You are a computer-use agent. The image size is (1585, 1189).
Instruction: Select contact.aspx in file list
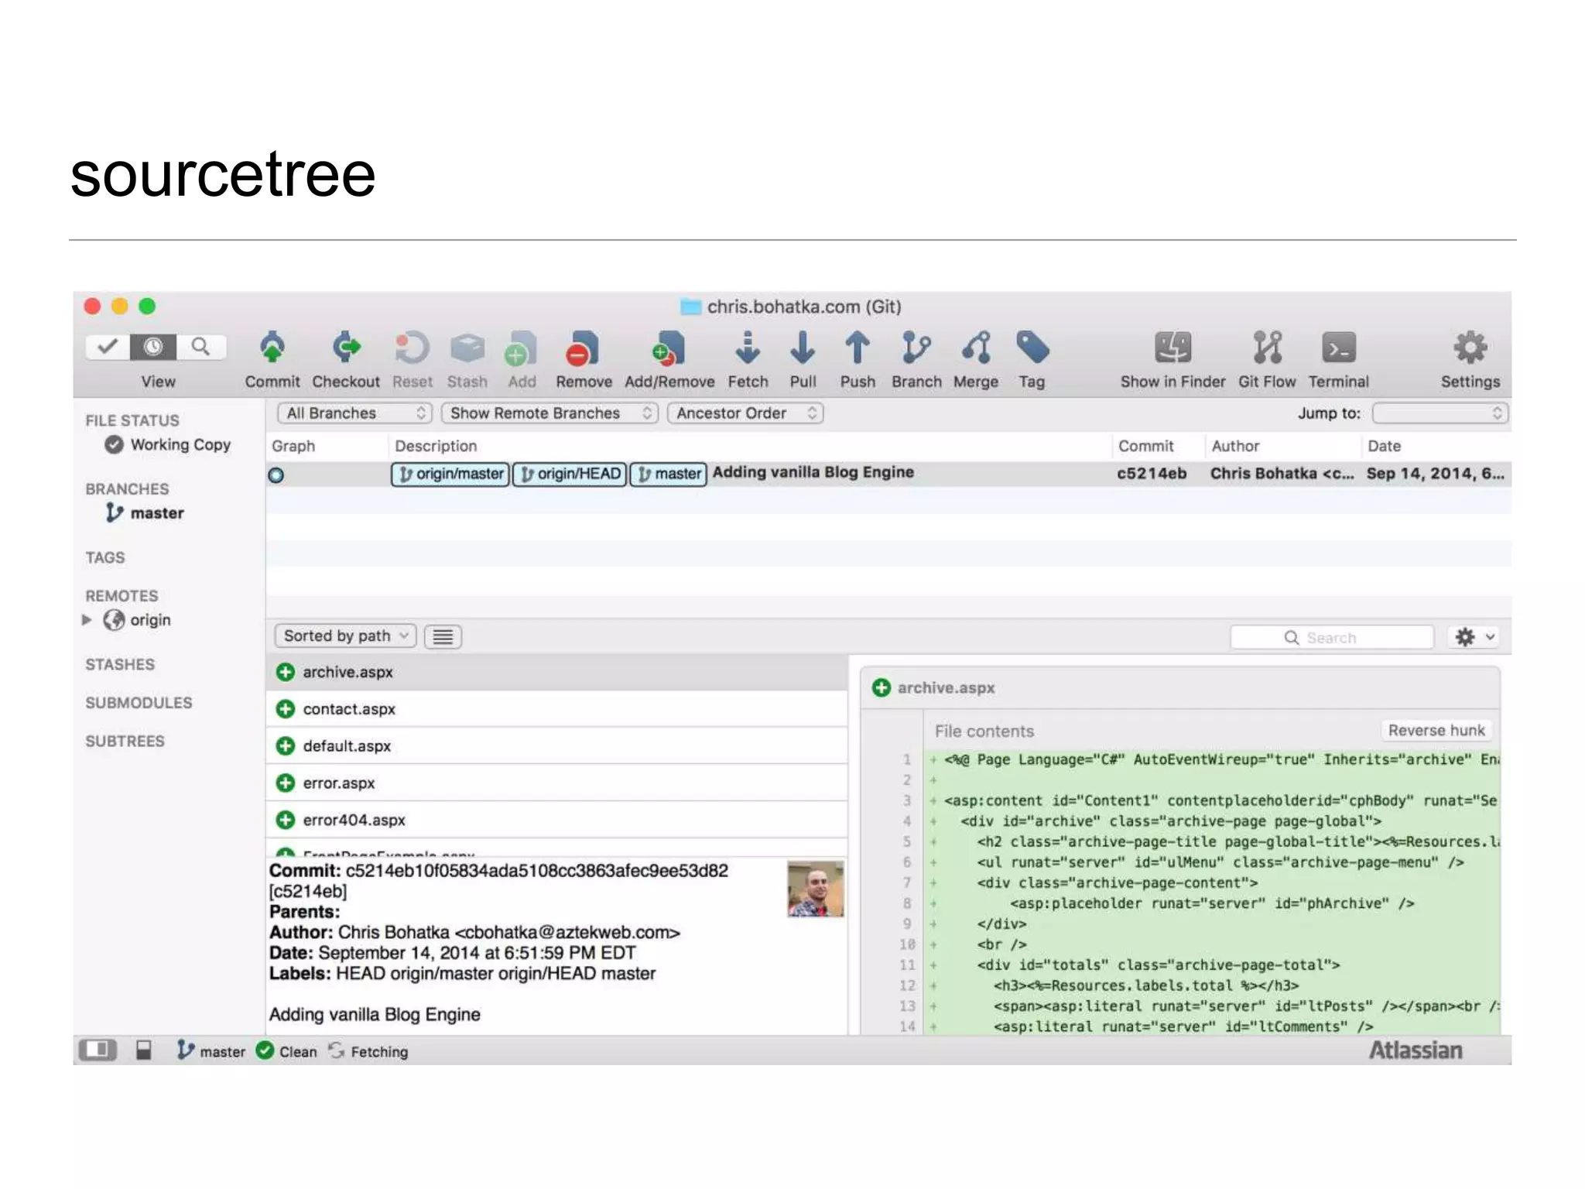(x=349, y=709)
